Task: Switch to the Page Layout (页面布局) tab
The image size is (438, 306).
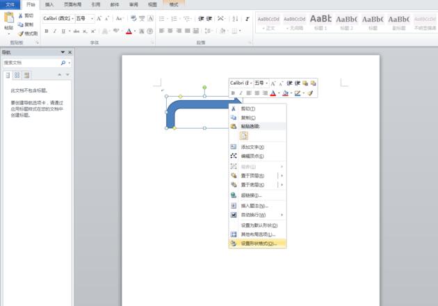Action: pos(72,4)
